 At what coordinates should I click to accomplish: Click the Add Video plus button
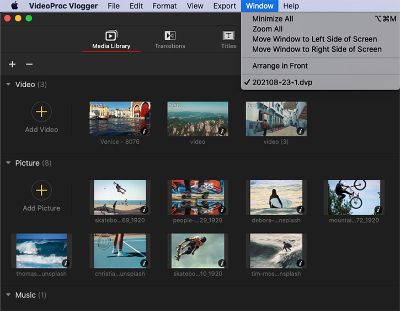41,112
